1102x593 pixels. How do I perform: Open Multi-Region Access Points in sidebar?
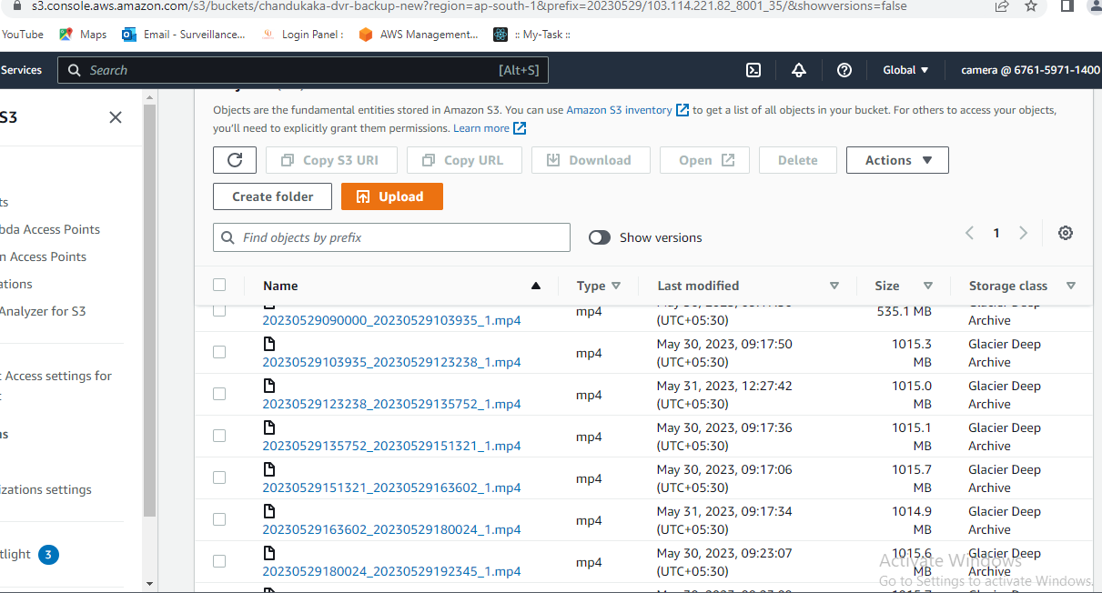click(x=44, y=256)
